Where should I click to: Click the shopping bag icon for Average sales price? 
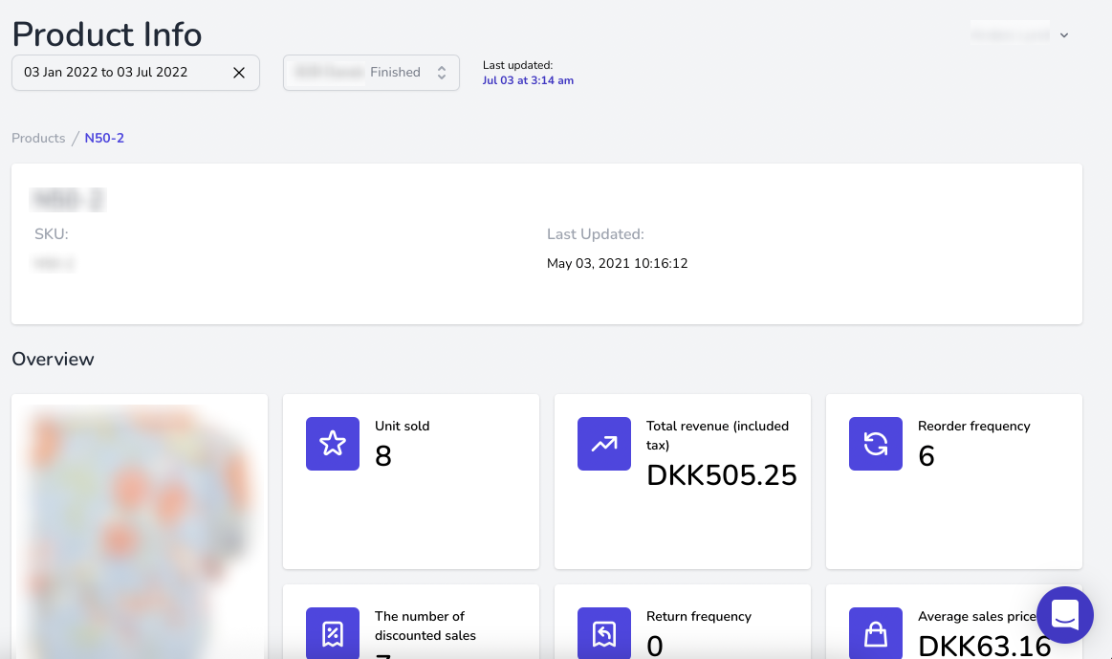876,633
